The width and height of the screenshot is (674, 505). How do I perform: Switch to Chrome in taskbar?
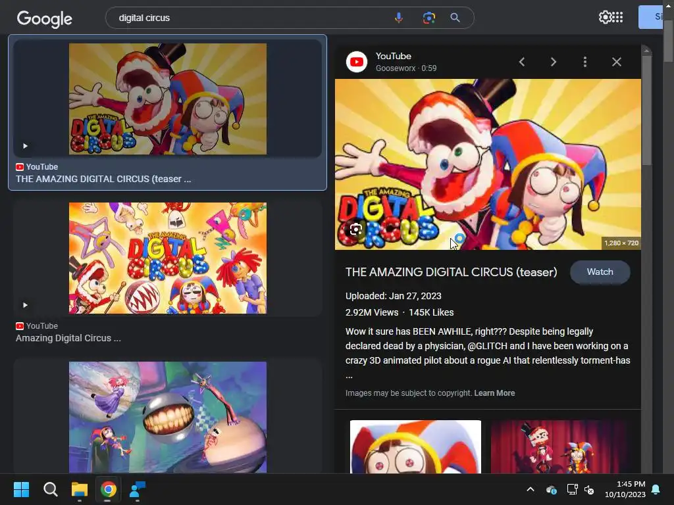pyautogui.click(x=109, y=489)
